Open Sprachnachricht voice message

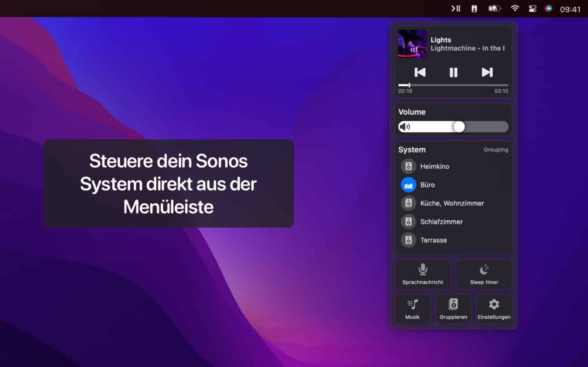click(423, 274)
